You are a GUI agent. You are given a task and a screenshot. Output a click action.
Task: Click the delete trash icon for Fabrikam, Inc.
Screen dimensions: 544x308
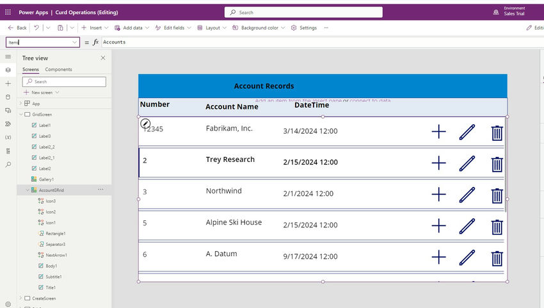pyautogui.click(x=497, y=133)
